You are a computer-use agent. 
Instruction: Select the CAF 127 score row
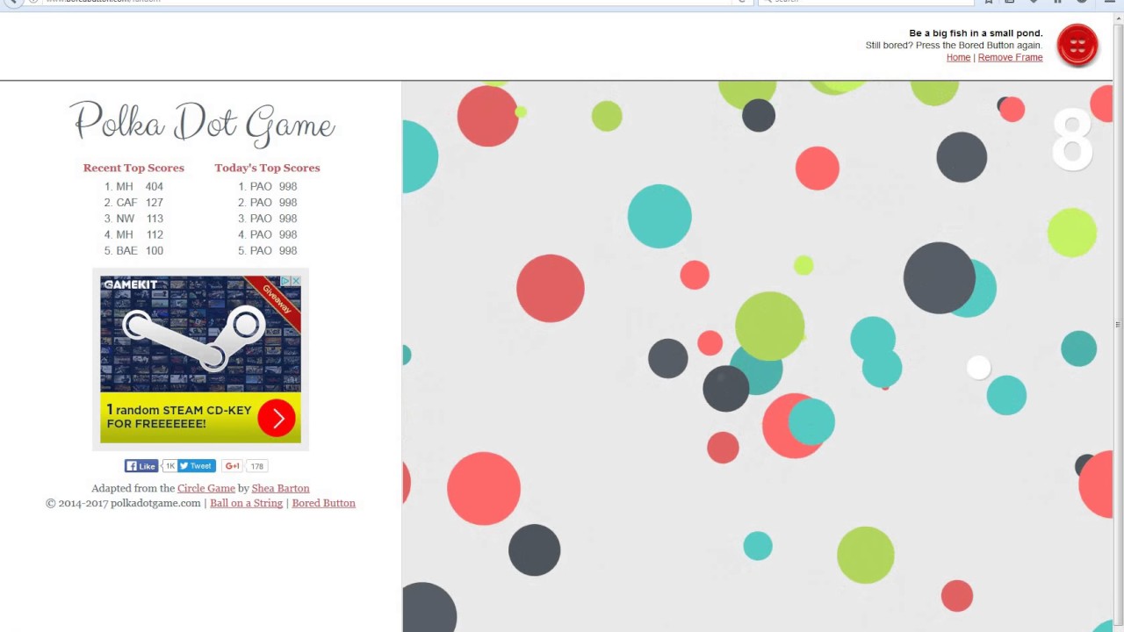click(133, 202)
